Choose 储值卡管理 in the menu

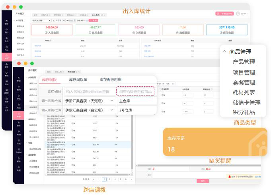246,103
